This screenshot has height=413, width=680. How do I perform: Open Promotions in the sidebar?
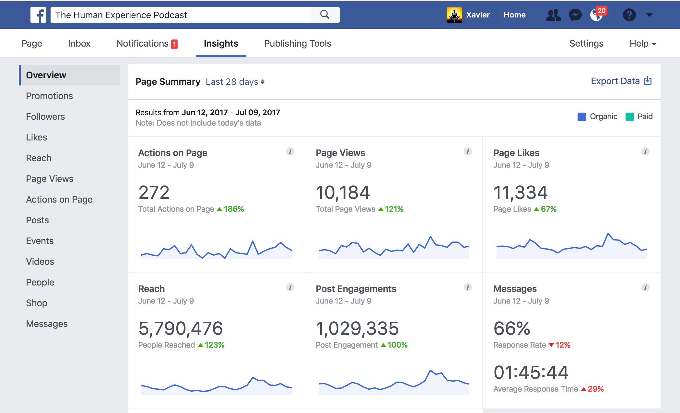click(49, 96)
